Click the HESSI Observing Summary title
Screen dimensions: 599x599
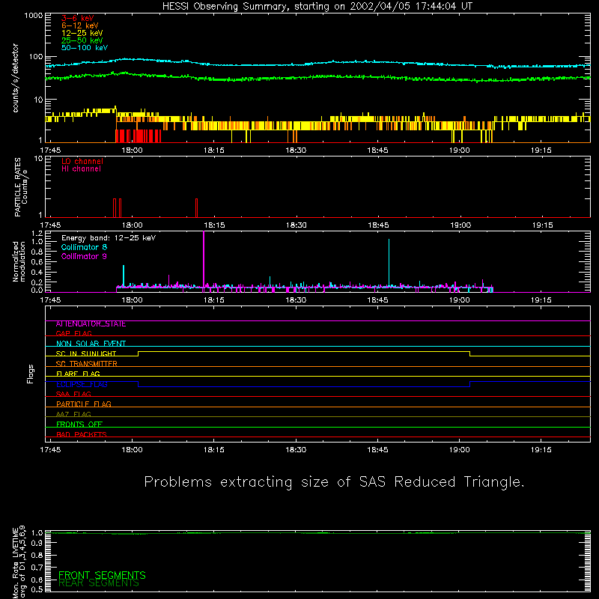point(317,7)
